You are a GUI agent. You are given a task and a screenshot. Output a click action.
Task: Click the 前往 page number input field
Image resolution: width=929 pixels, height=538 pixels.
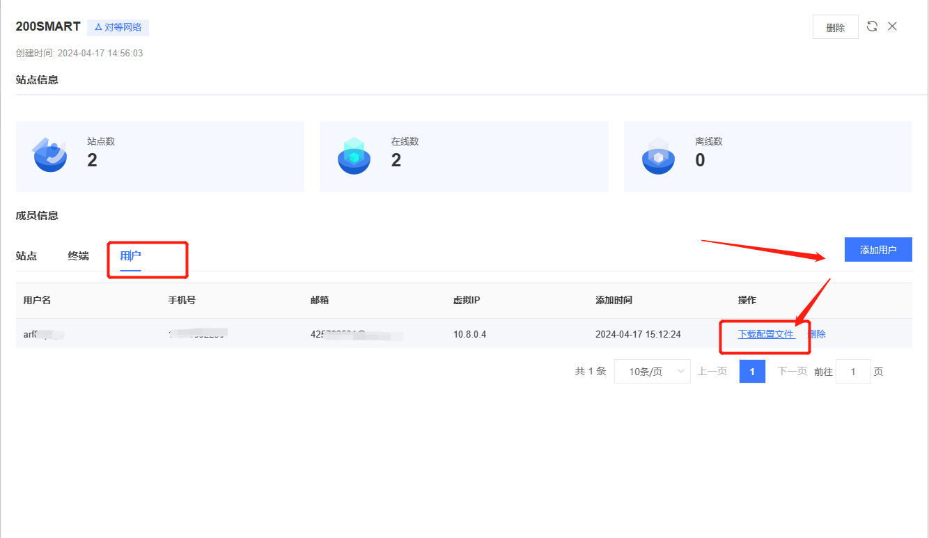853,372
